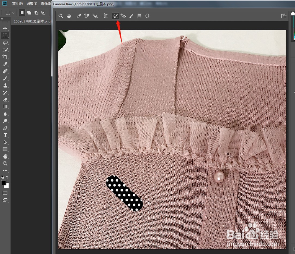The height and width of the screenshot is (254, 295).
Task: Select the Crop tool
Action: click(5, 57)
